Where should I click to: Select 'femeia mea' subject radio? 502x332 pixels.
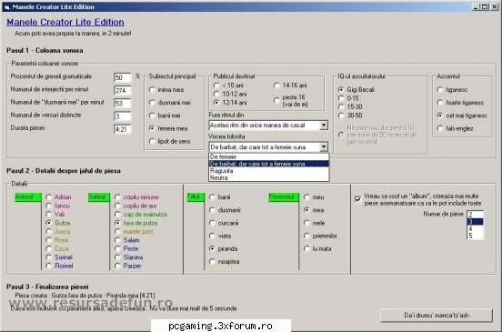[x=152, y=128]
